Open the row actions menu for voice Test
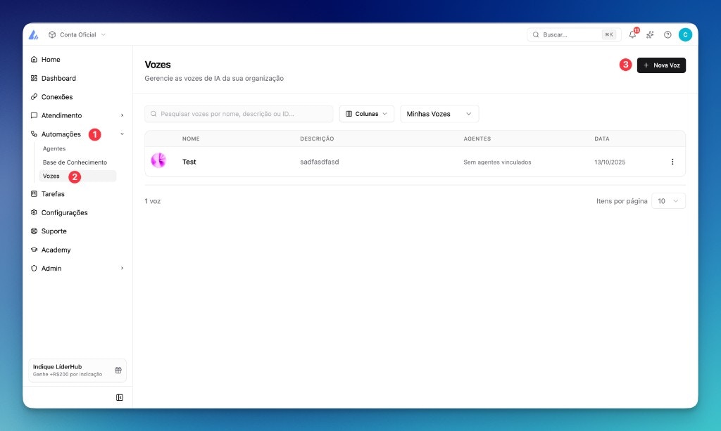Image resolution: width=721 pixels, height=431 pixels. click(x=672, y=162)
